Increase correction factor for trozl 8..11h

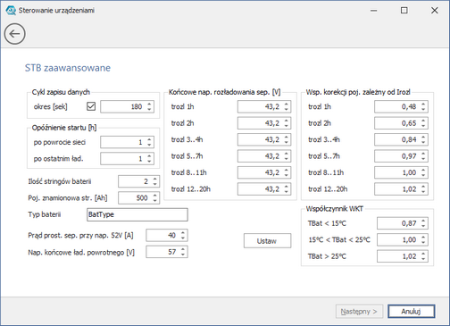click(423, 170)
